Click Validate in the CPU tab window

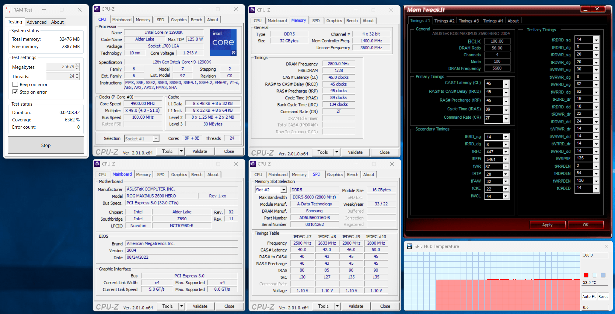200,151
